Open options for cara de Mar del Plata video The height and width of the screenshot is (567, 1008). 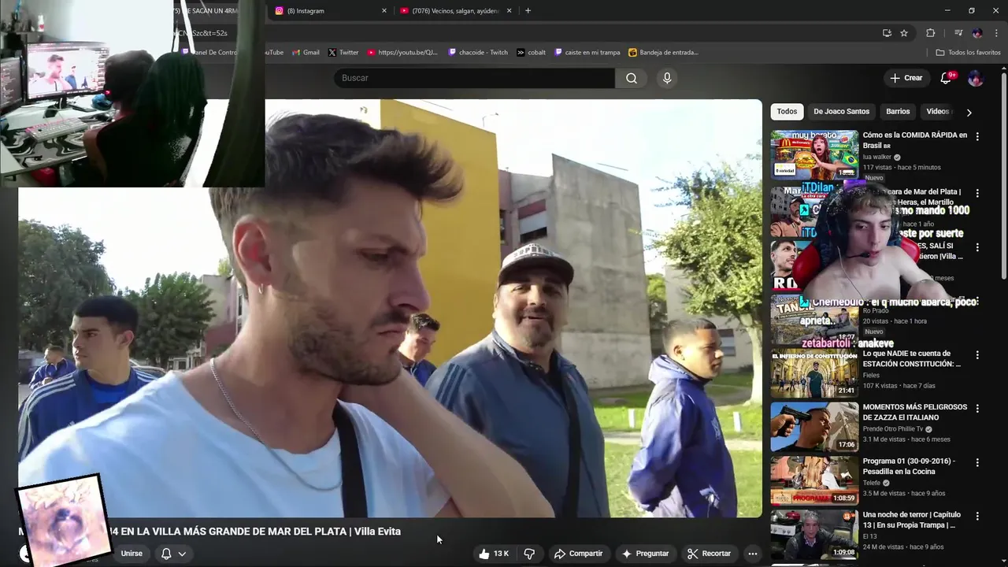point(977,193)
